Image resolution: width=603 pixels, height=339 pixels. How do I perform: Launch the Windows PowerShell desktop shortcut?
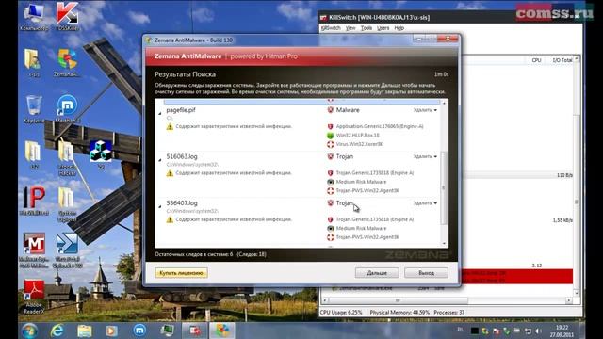[x=67, y=250]
